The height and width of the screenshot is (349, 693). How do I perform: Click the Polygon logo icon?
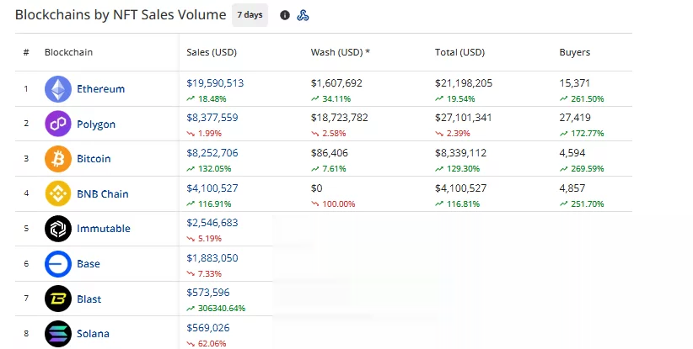[x=58, y=124]
